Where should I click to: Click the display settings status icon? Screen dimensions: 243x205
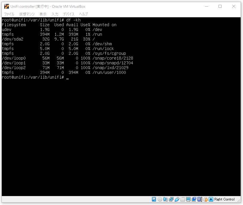(188, 199)
